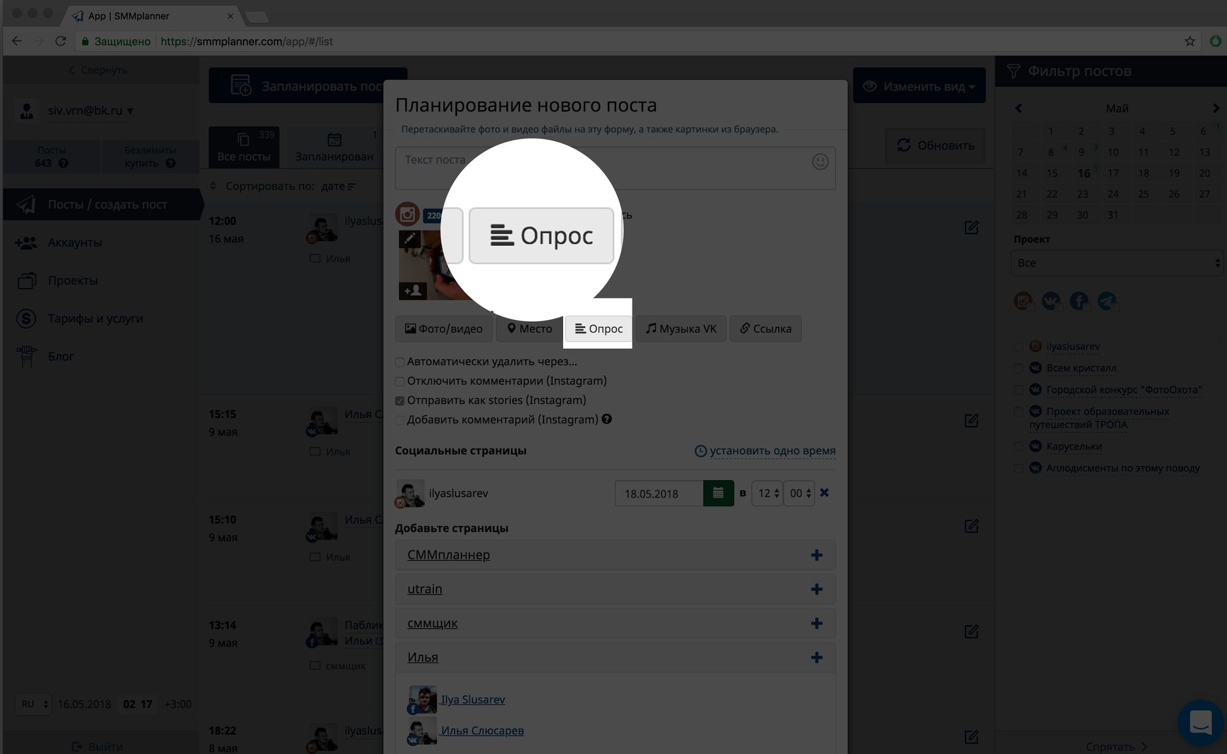Click the browser address bar URL
The height and width of the screenshot is (754, 1227).
247,41
